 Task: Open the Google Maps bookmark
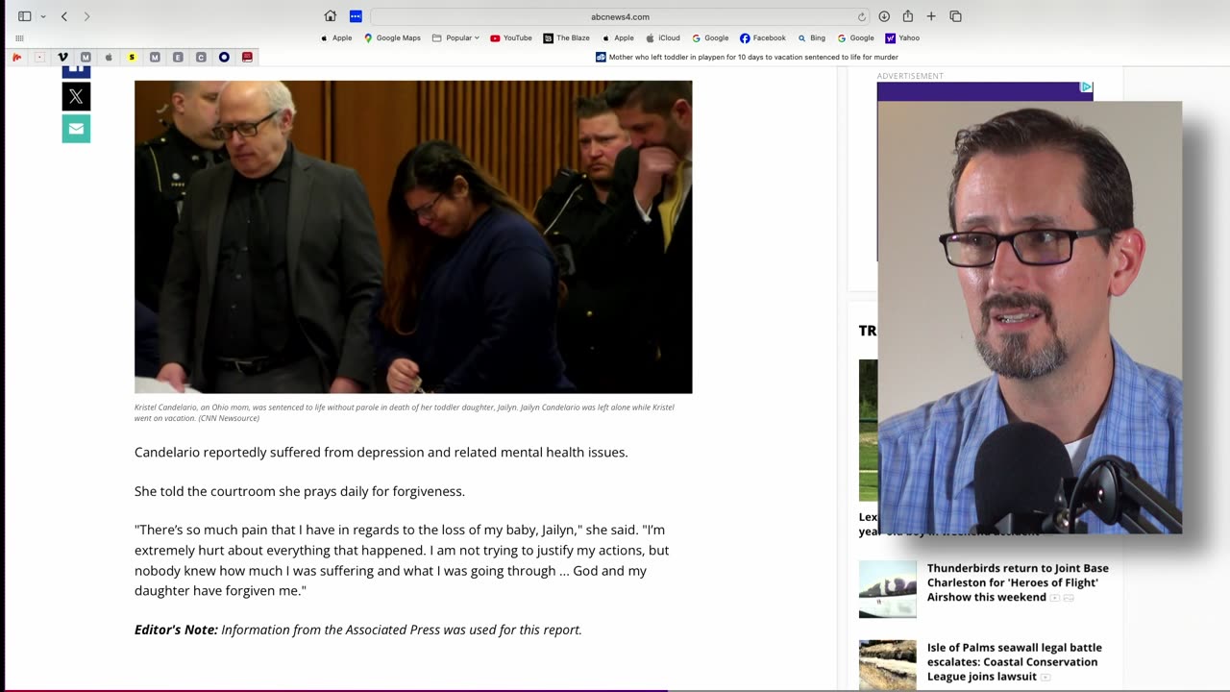392,38
